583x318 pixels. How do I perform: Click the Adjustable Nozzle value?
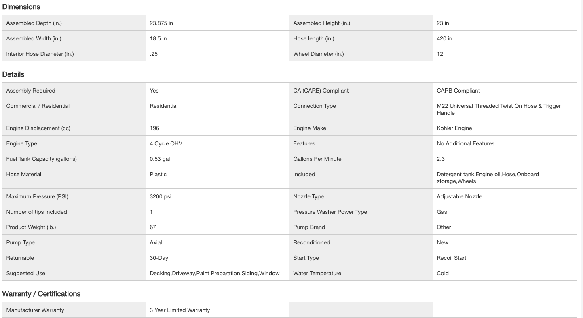[x=459, y=196]
